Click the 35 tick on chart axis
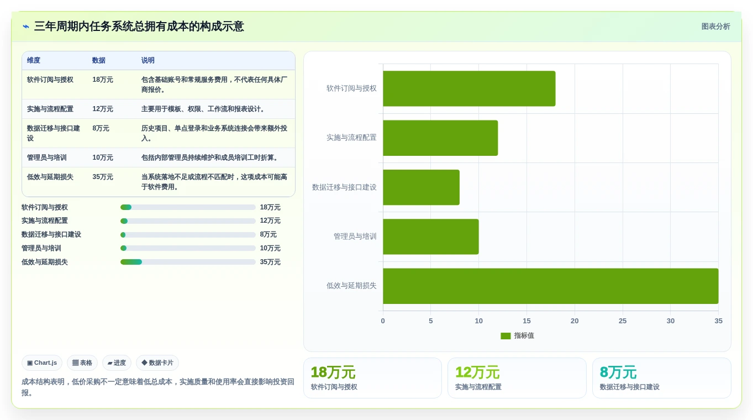This screenshot has width=753, height=420. (x=718, y=321)
